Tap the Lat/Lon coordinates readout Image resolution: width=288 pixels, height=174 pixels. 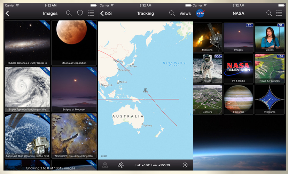[x=153, y=165]
